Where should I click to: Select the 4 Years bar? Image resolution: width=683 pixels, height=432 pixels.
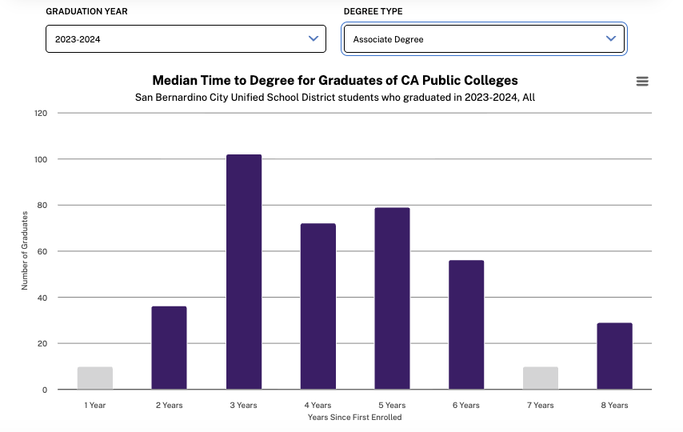coord(318,306)
